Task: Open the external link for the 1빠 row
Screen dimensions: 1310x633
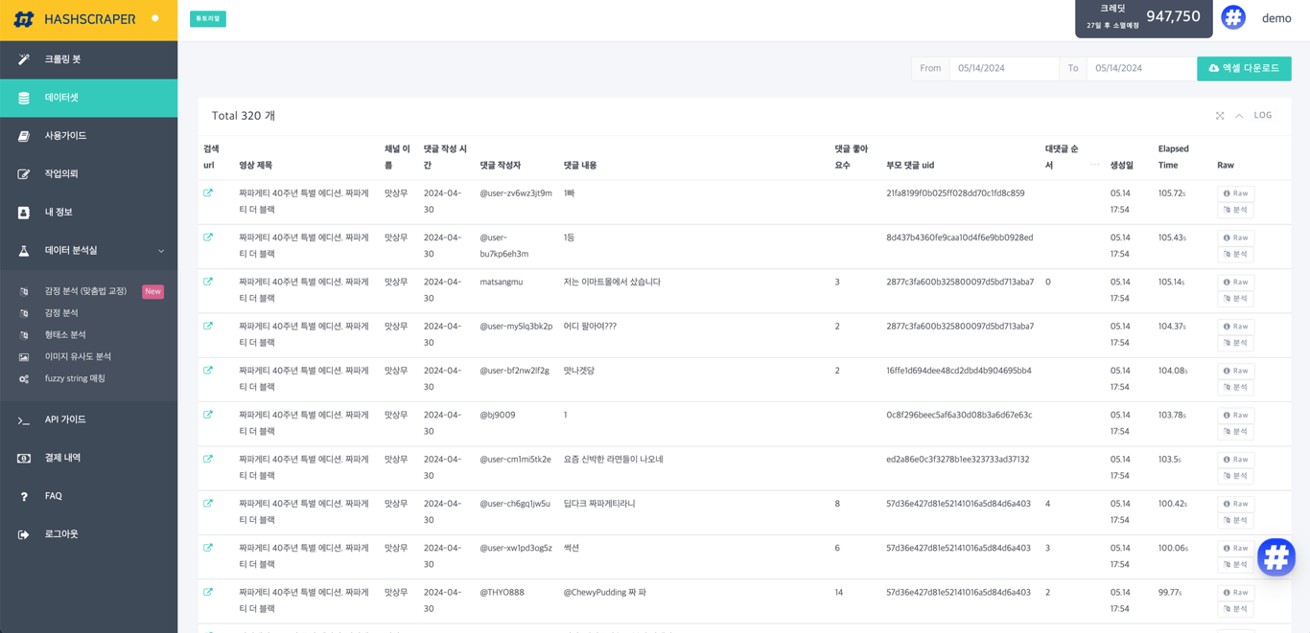Action: [208, 193]
